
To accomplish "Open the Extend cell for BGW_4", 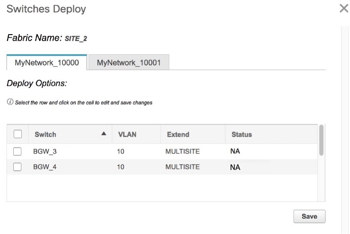I will tap(182, 167).
